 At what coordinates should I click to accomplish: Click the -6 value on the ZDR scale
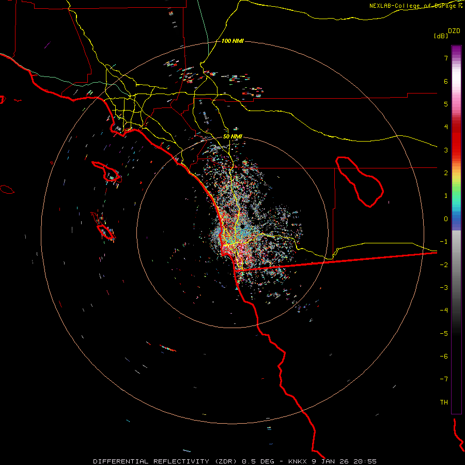(x=444, y=356)
